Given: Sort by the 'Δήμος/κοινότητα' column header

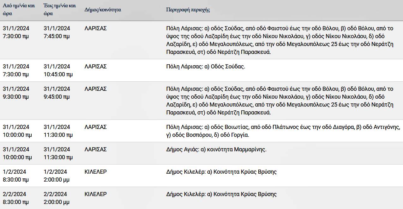Looking at the screenshot, I should point(103,10).
